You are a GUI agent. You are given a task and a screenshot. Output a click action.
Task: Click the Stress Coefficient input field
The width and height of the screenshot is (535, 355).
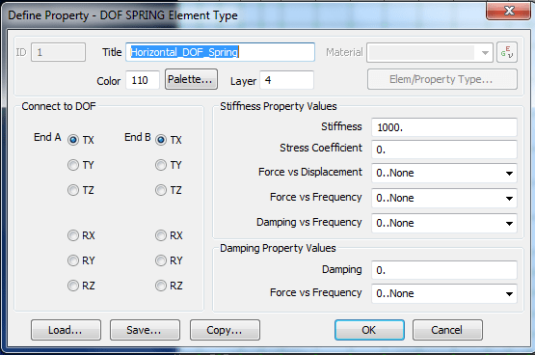pyautogui.click(x=444, y=150)
